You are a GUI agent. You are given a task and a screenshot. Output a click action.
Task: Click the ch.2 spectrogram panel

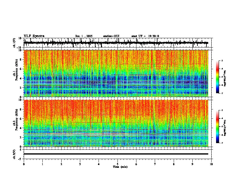point(116,123)
